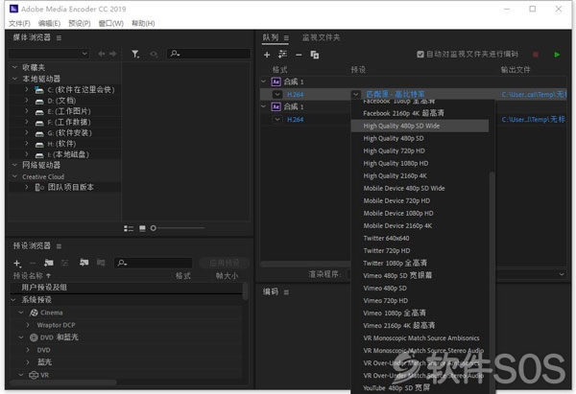The height and width of the screenshot is (394, 576).
Task: Open the queue output settings sliders icon
Action: [x=282, y=55]
